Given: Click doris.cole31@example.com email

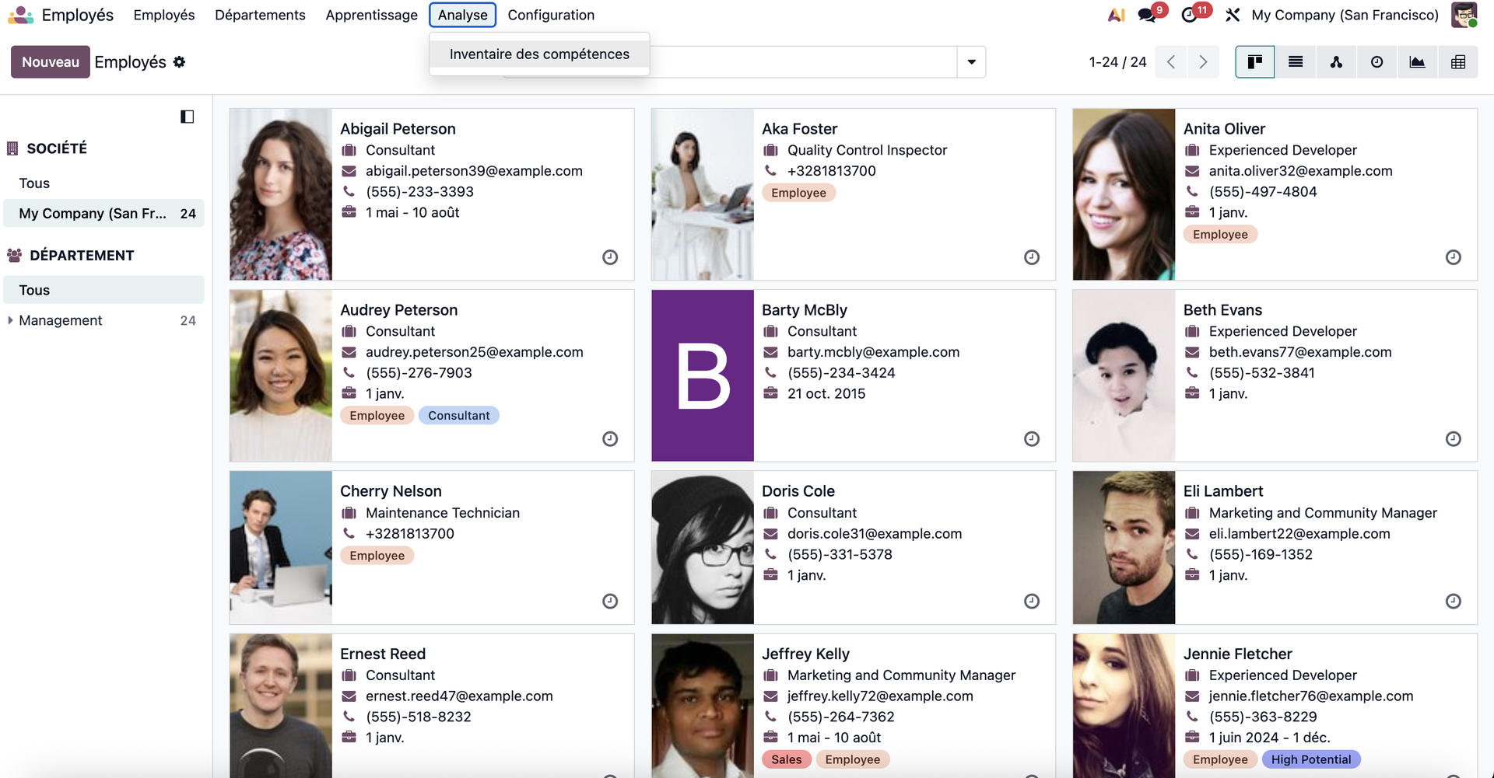Looking at the screenshot, I should [875, 534].
